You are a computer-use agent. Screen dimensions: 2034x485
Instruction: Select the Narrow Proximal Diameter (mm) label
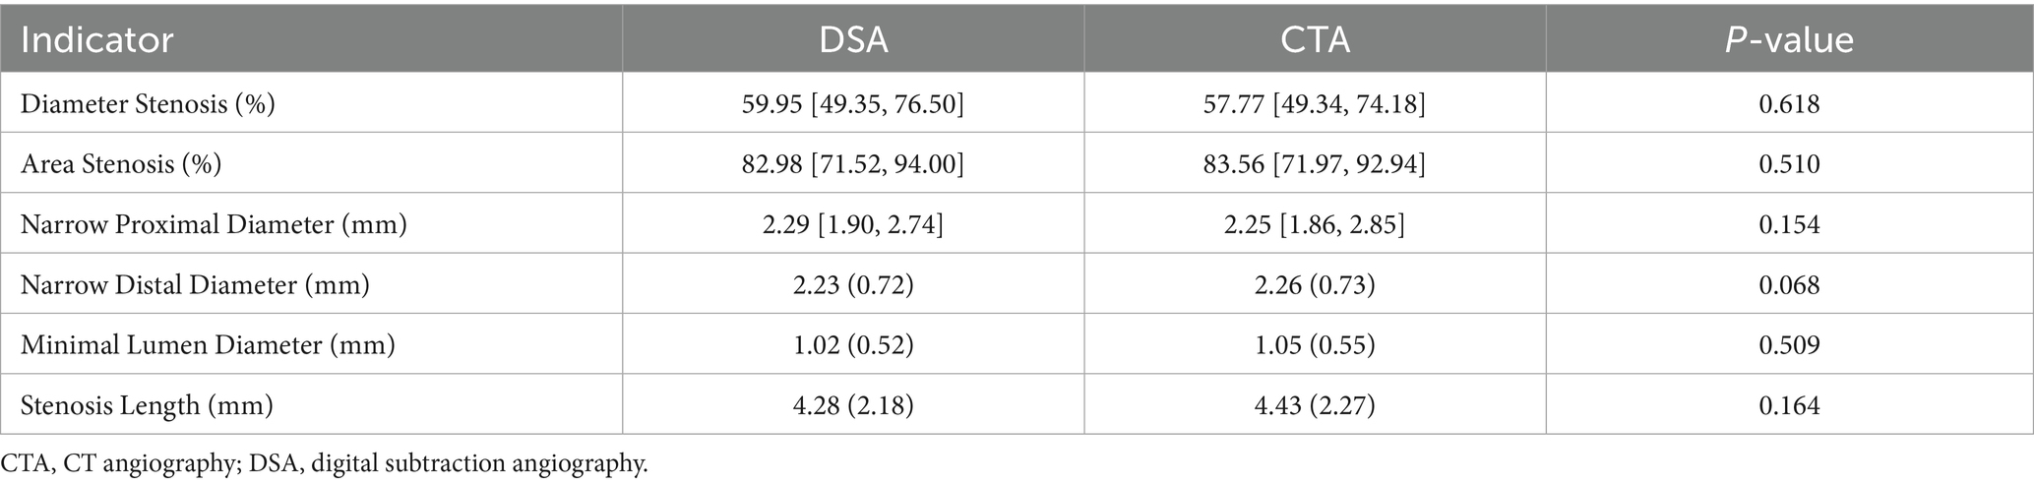click(x=214, y=224)
